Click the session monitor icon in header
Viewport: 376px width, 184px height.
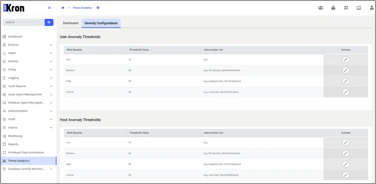pos(359,8)
